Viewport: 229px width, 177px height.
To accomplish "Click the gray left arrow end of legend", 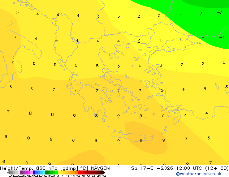I will coord(8,172).
